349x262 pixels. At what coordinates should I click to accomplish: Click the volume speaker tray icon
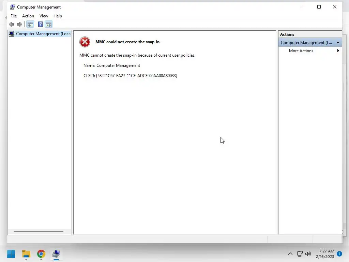(308, 254)
